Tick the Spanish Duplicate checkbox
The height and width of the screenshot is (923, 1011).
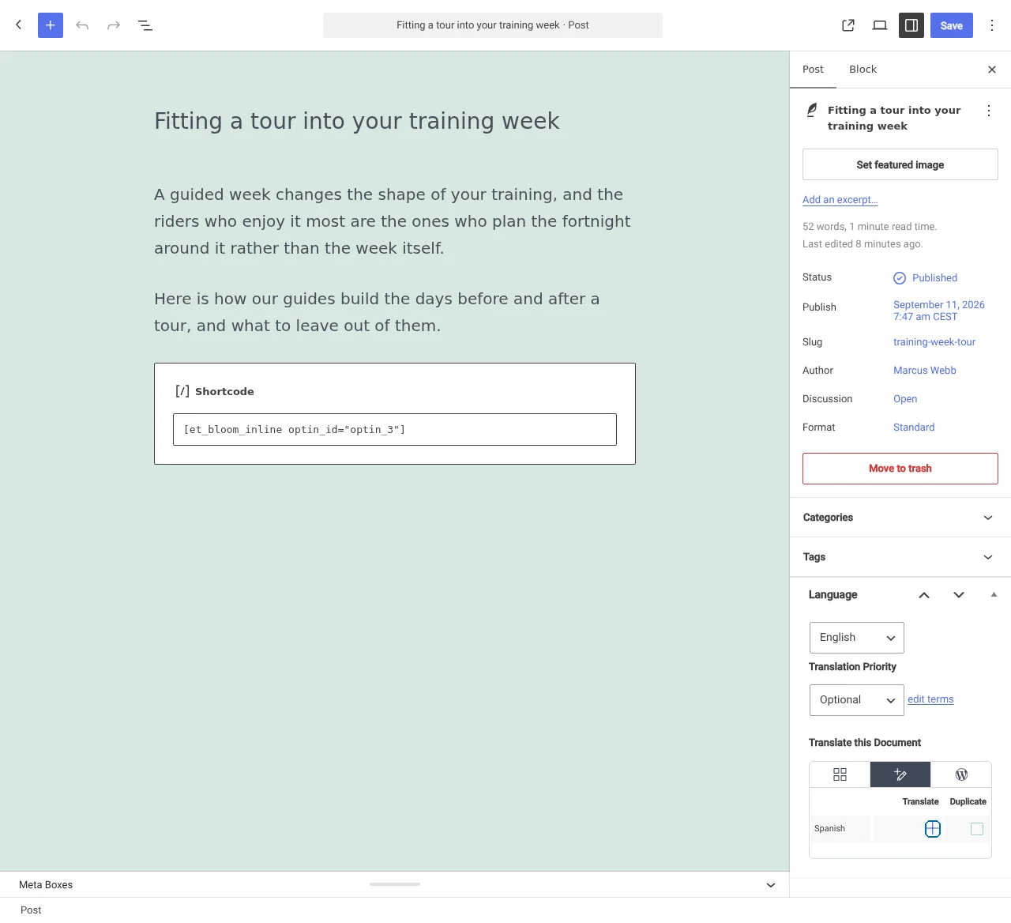coord(977,829)
